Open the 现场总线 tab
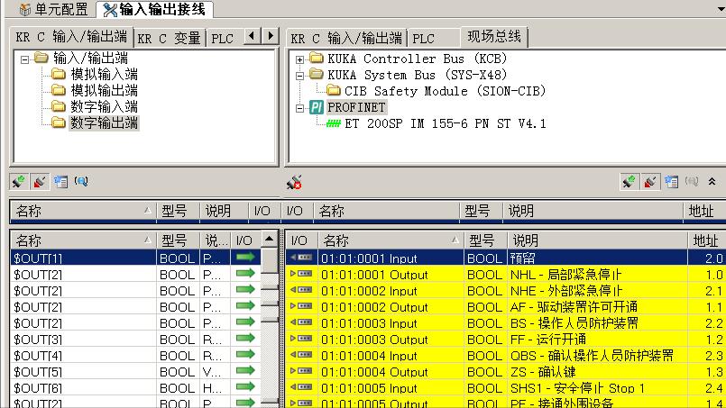Image resolution: width=726 pixels, height=408 pixels. (492, 37)
